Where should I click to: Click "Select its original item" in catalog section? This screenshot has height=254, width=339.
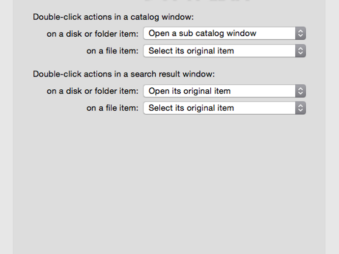point(191,51)
